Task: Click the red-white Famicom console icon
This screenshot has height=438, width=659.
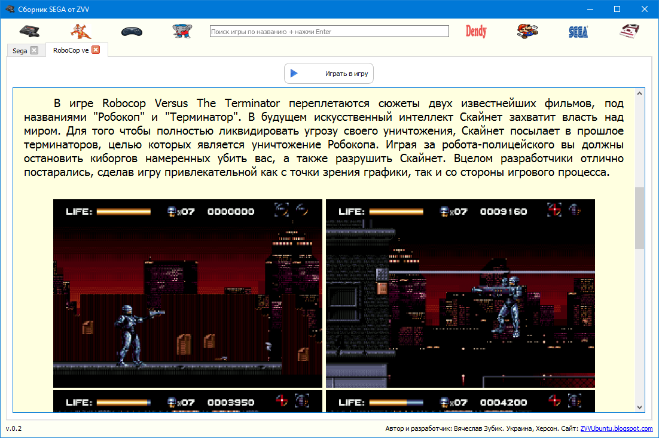Action: pyautogui.click(x=629, y=31)
